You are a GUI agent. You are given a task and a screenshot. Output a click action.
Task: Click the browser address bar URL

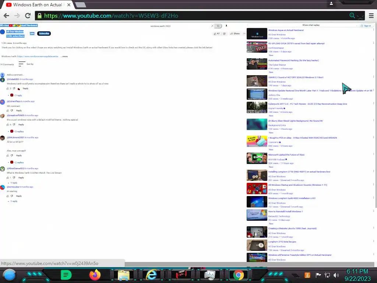[111, 15]
